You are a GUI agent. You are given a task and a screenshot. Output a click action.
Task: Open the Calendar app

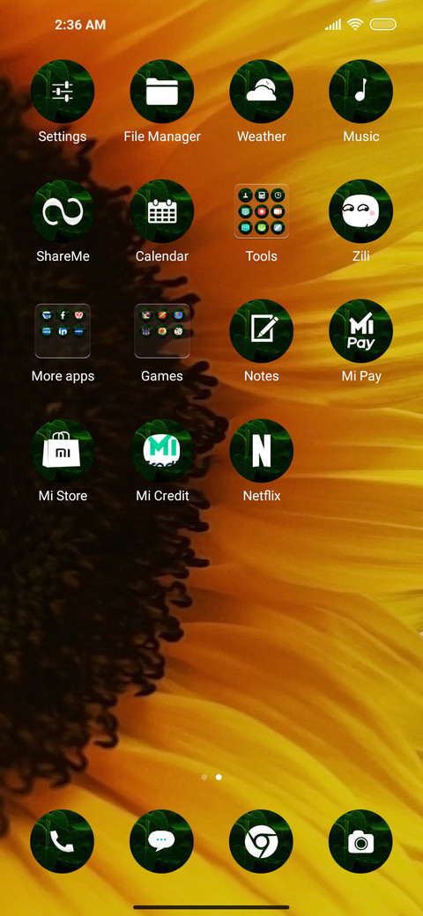pos(162,211)
